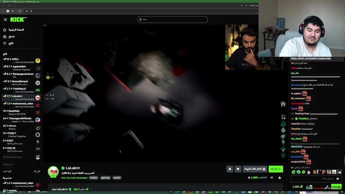This screenshot has width=345, height=194.
Task: Bookmark page with browser star icon
Action: [26, 11]
